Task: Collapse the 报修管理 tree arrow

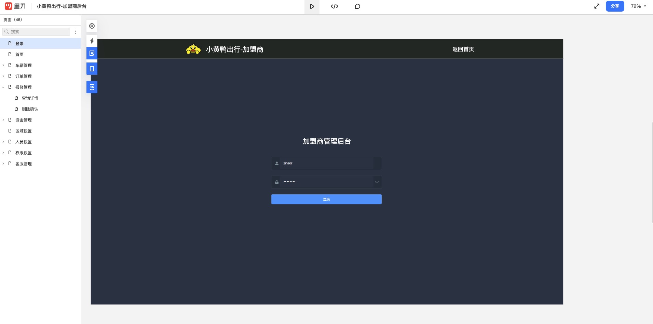Action: pyautogui.click(x=3, y=87)
